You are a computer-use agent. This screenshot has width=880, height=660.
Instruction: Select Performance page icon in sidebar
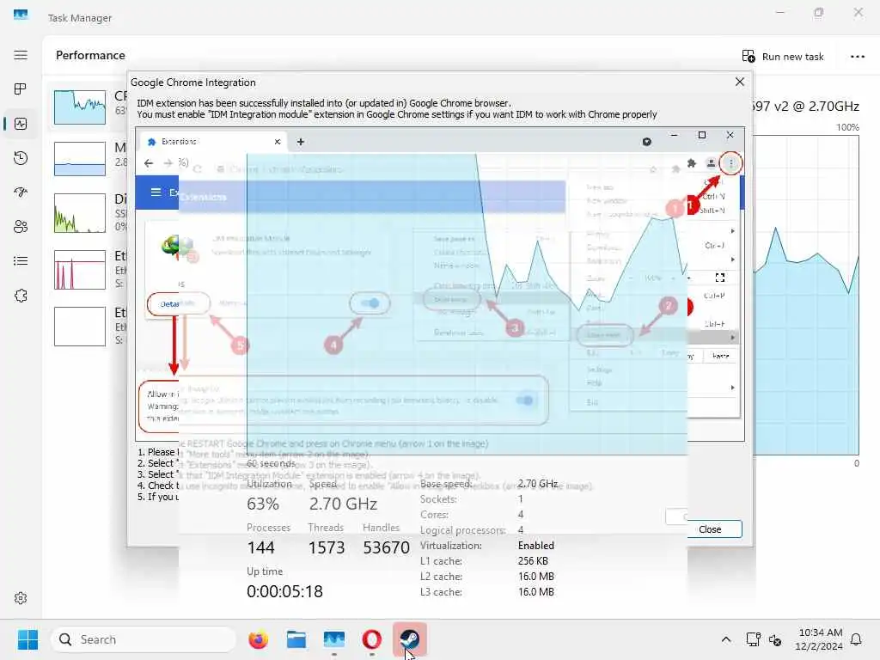coord(21,124)
